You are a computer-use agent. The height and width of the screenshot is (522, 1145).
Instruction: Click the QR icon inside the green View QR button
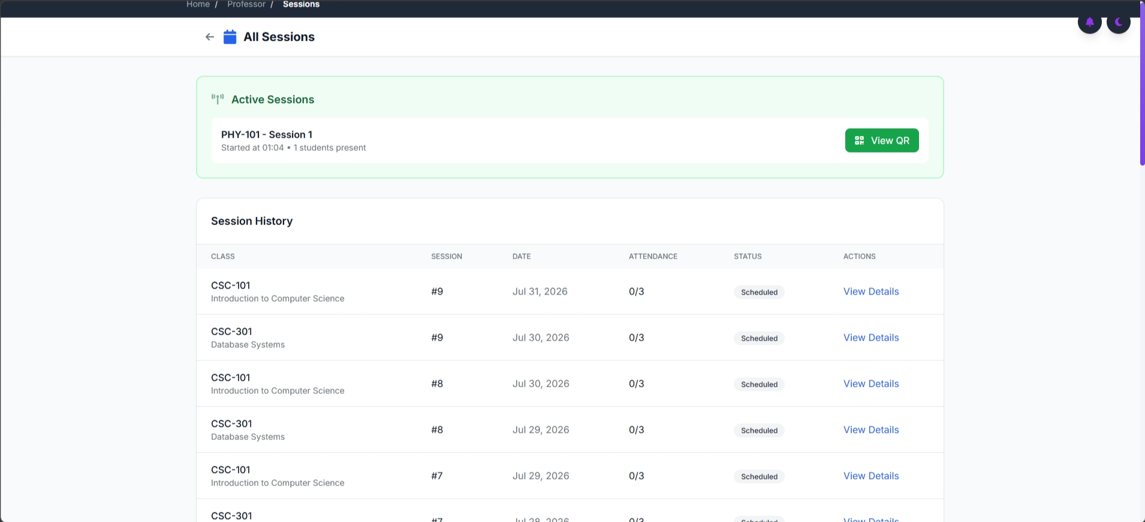point(859,140)
